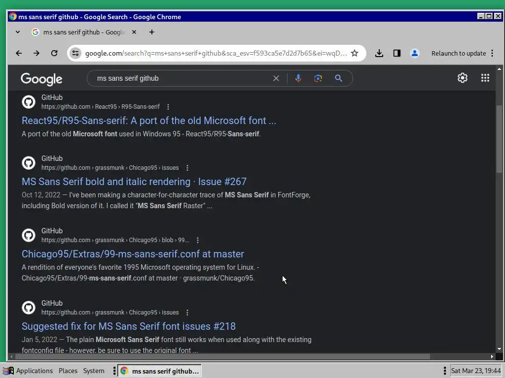This screenshot has height=378, width=505.
Task: Expand the tab search dropdown chevron
Action: click(18, 32)
